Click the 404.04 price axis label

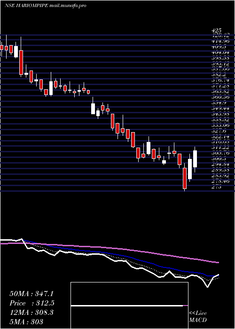click(220, 52)
